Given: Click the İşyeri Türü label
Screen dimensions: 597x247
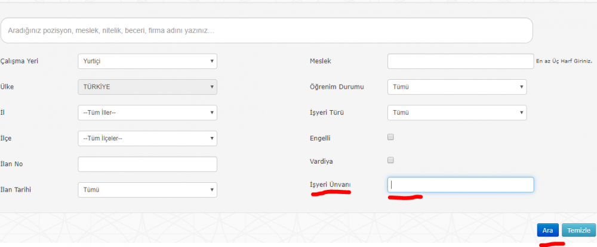Looking at the screenshot, I should point(327,112).
